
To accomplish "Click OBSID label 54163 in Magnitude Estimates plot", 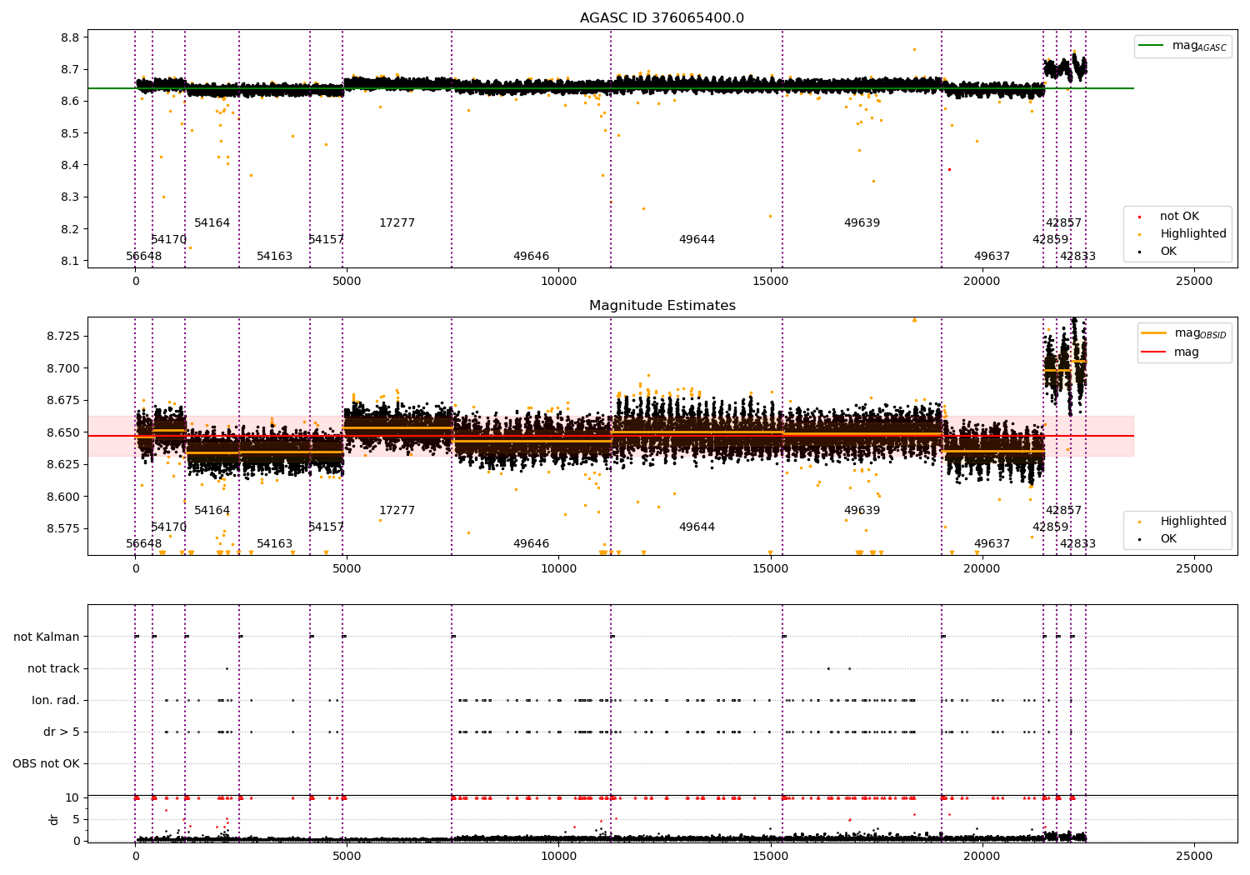I will tap(275, 544).
